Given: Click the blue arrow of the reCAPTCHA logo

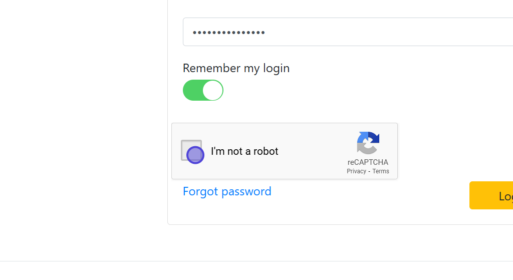Looking at the screenshot, I should click(x=375, y=137).
